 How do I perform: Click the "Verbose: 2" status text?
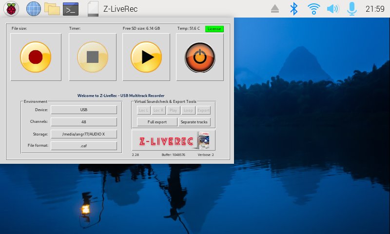click(206, 155)
